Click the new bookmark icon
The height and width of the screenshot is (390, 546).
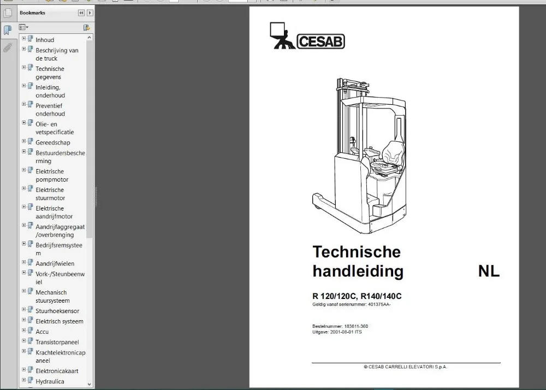click(x=86, y=27)
